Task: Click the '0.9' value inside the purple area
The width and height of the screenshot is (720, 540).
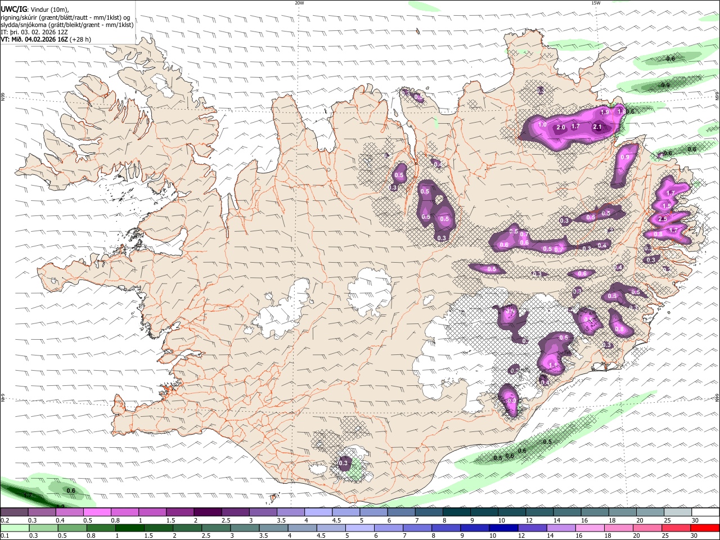Action: coord(625,157)
